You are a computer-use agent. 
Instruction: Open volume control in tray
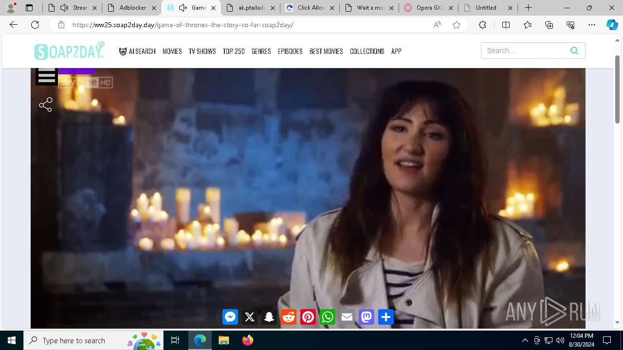tap(560, 340)
